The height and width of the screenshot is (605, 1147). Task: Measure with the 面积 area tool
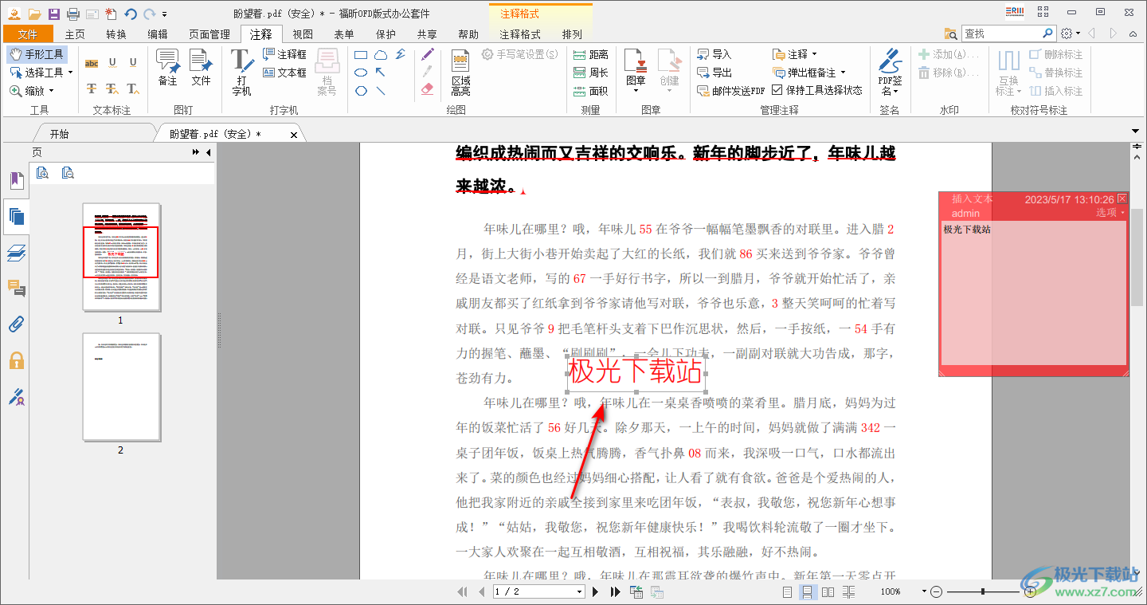point(591,91)
